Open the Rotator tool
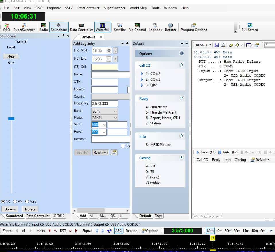Viewport: 275px width, 252px height. (x=171, y=27)
